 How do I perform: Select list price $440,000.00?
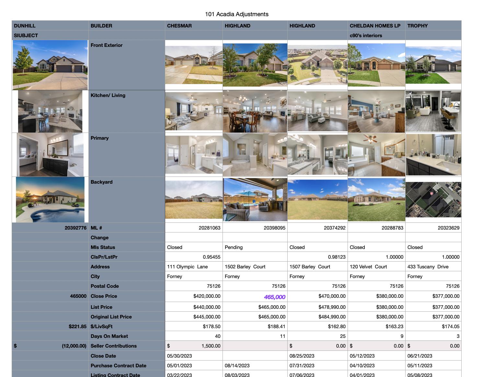pyautogui.click(x=207, y=307)
